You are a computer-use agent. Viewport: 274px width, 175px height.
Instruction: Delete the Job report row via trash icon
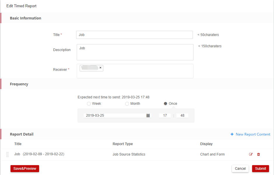pos(259,154)
